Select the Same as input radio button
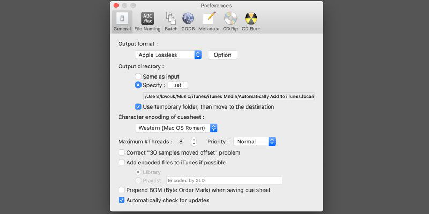Viewport: 429px width, 214px height. pos(138,77)
